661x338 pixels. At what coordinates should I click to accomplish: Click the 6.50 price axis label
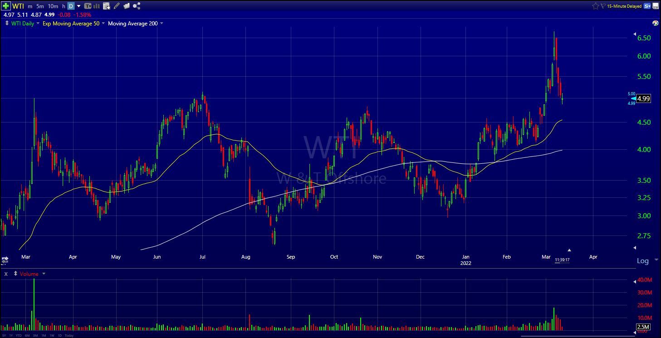[644, 38]
